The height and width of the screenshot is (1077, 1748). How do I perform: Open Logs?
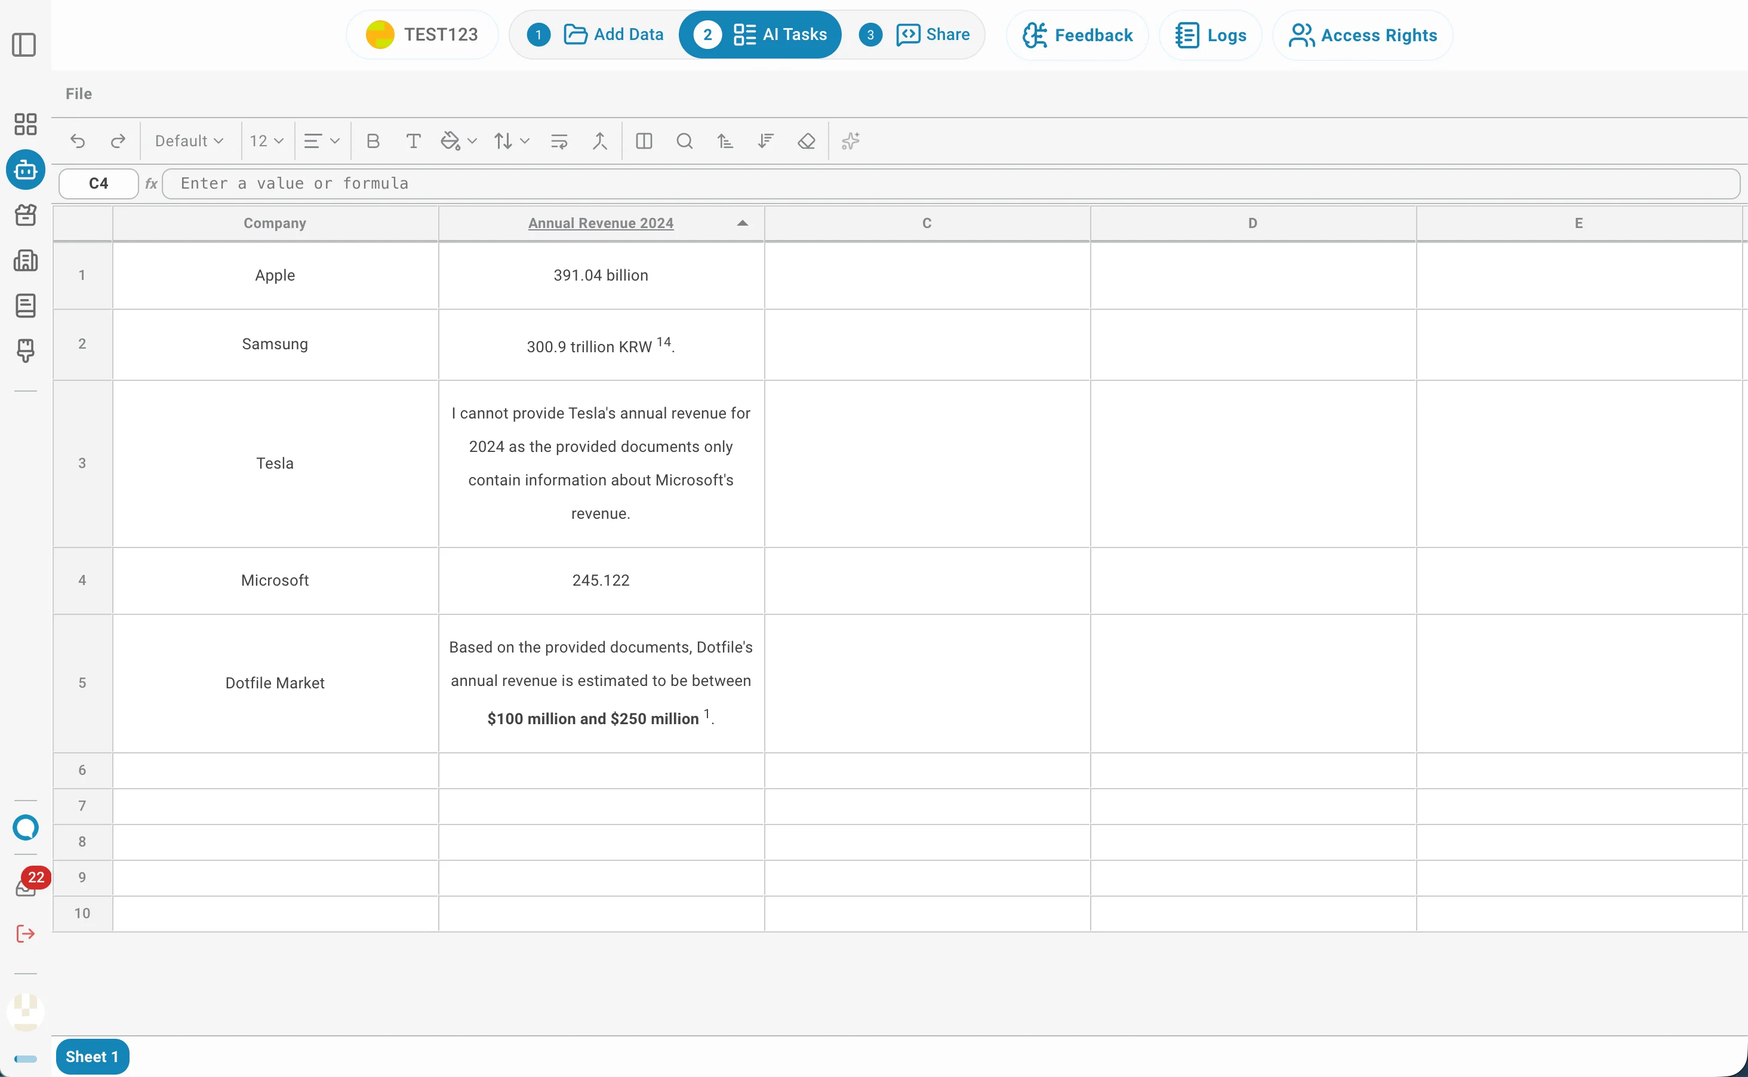pyautogui.click(x=1210, y=35)
